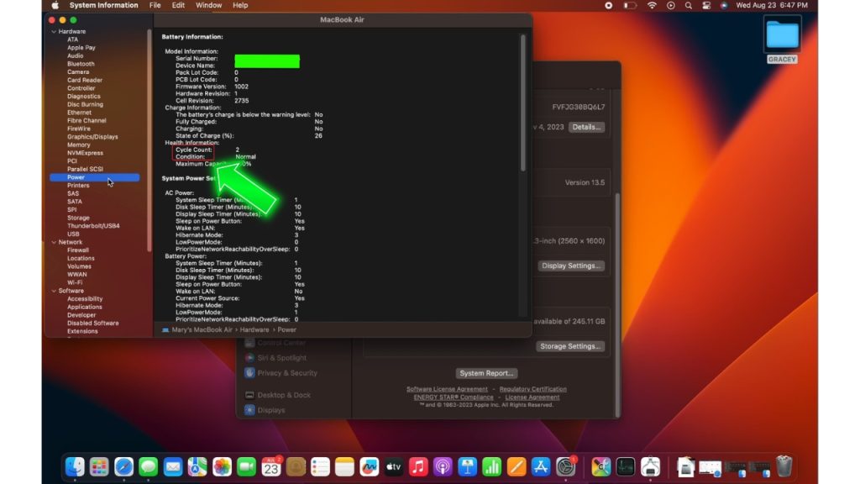The image size is (860, 484).
Task: Open the Window menu
Action: [x=208, y=6]
